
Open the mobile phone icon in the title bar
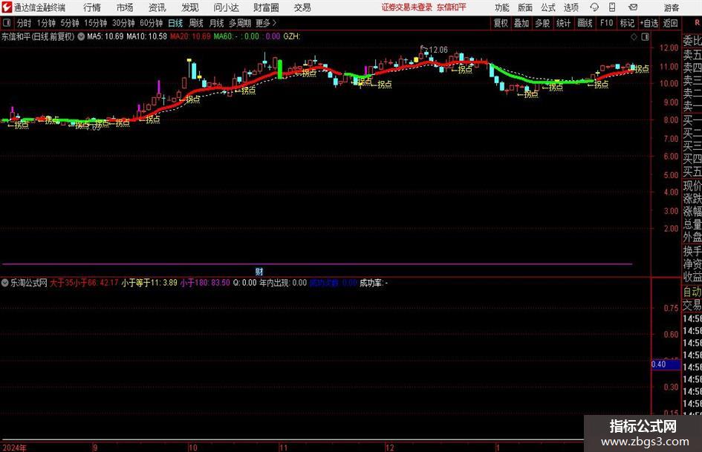(x=612, y=7)
